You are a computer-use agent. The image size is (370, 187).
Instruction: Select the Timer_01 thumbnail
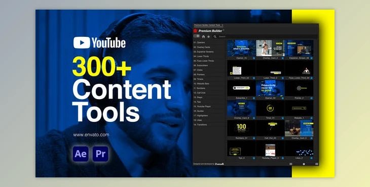pos(270,108)
